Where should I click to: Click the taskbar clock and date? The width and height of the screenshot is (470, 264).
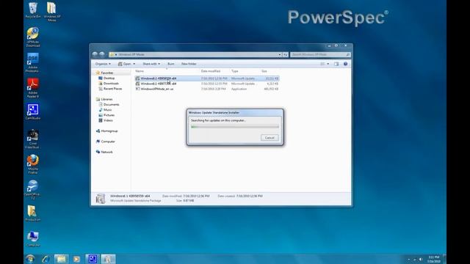pos(434,259)
